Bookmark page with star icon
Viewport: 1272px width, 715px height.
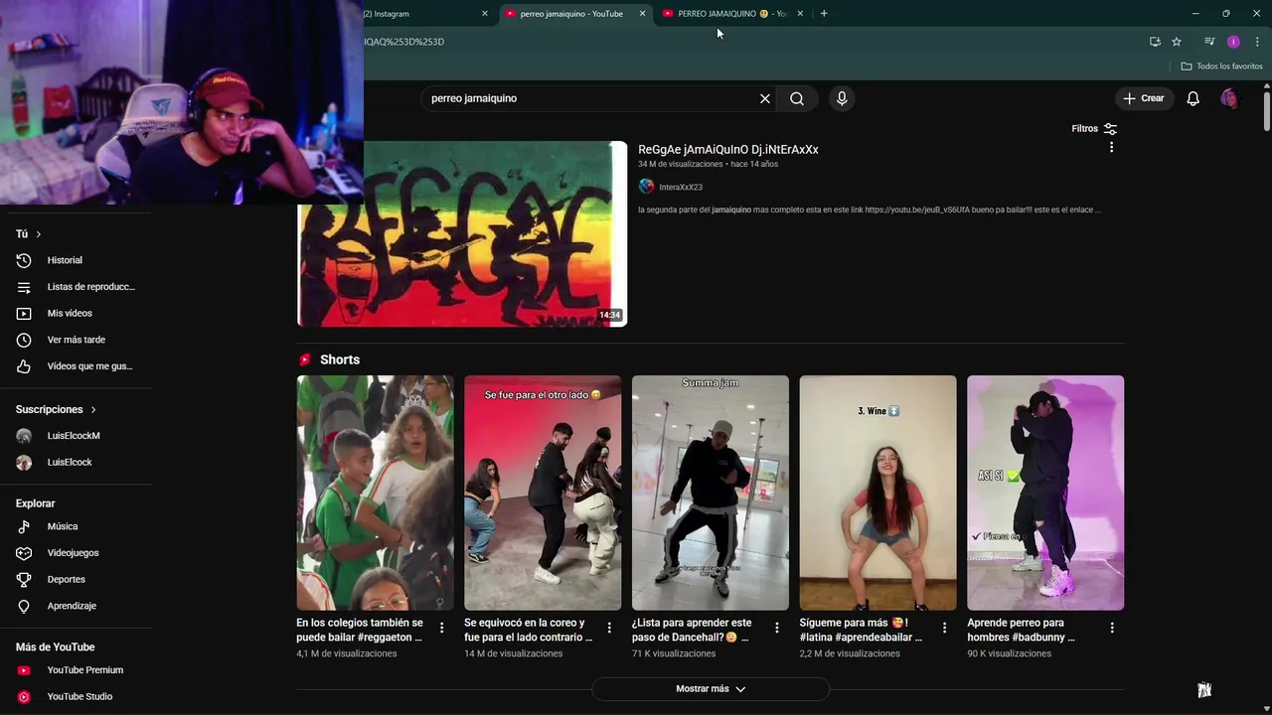coord(1177,42)
